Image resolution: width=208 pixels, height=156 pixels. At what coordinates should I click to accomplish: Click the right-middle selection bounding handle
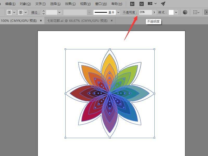pos(154,94)
